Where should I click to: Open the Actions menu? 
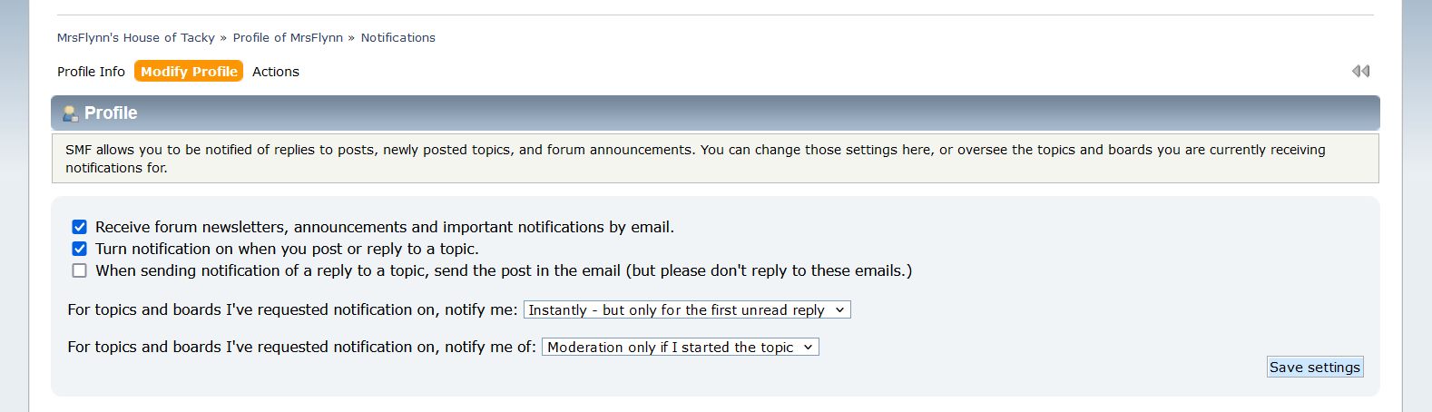[276, 72]
